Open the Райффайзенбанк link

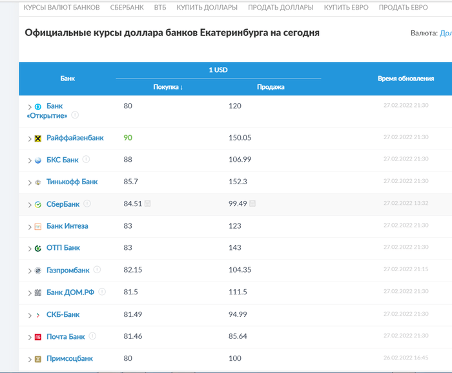coord(75,138)
